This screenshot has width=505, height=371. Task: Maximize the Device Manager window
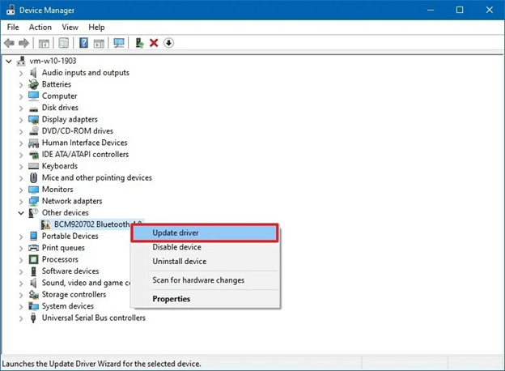(460, 10)
